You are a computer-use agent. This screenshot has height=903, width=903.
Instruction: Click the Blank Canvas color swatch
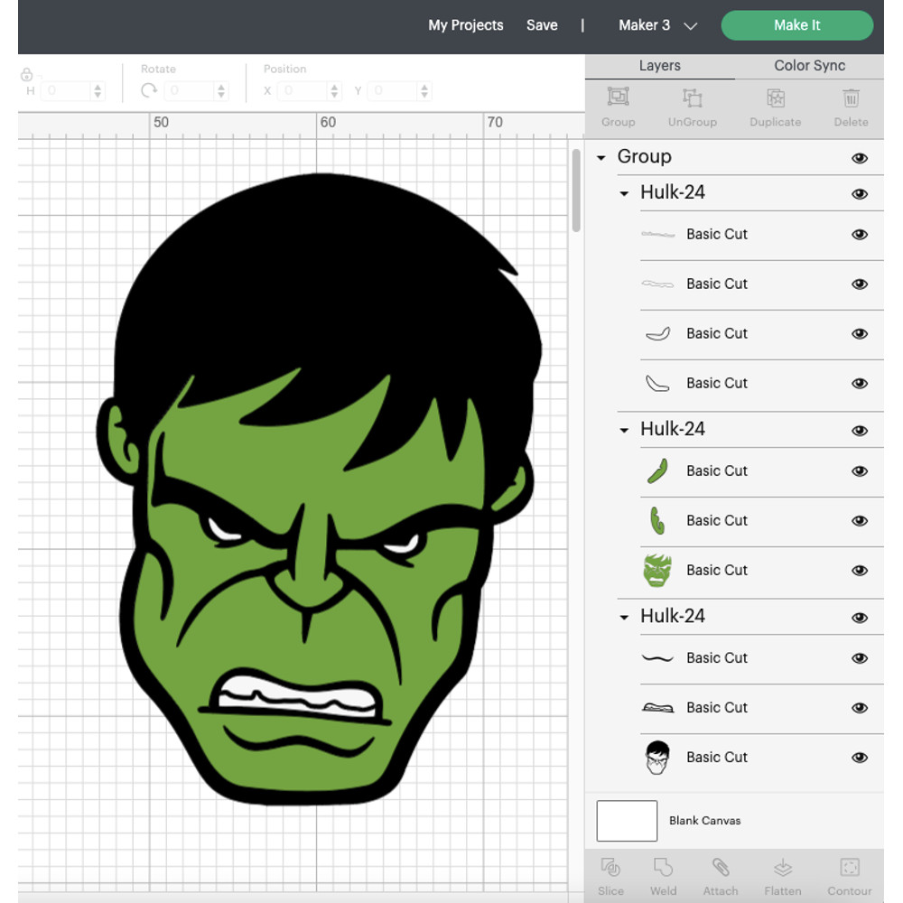coord(627,820)
